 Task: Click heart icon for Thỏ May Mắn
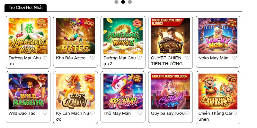(x=140, y=113)
